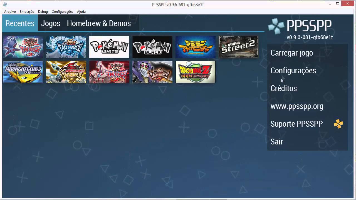Click the Suporte PPSSPP button

click(x=308, y=124)
